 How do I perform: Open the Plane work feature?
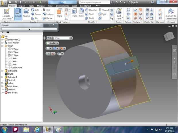60,13
